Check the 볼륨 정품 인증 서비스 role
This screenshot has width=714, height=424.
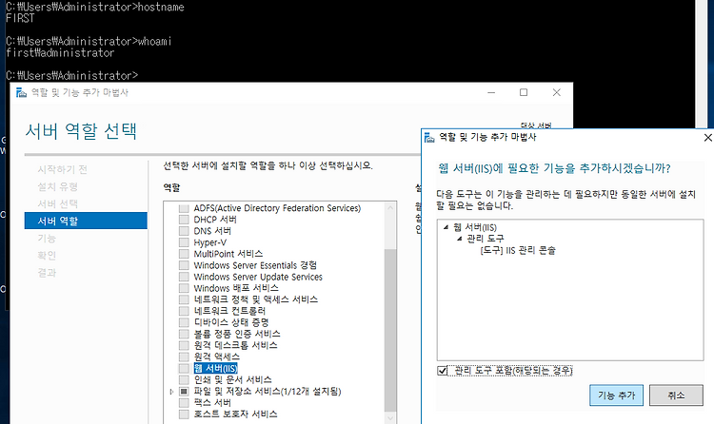click(x=184, y=334)
